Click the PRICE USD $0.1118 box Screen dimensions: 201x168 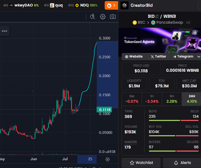[x=141, y=69]
